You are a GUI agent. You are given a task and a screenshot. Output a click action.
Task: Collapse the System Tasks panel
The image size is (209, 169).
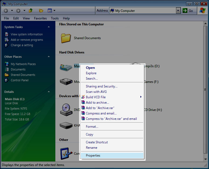pyautogui.click(x=49, y=27)
